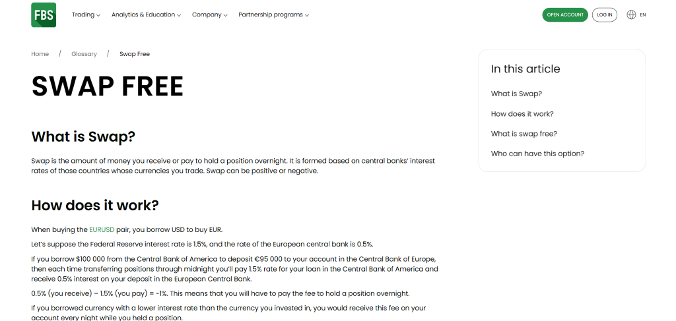
Task: Jump to Who can have this option?
Action: pos(537,154)
